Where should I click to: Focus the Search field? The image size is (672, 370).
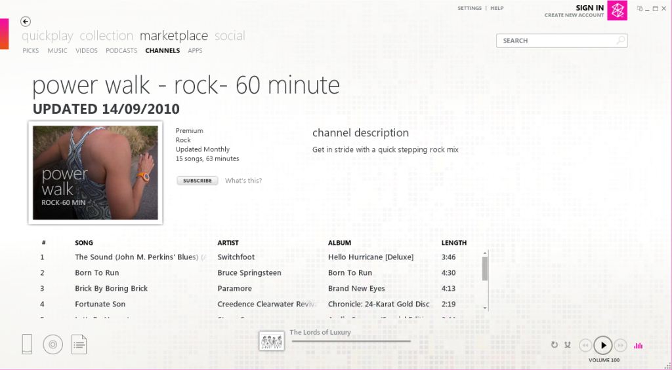point(562,41)
